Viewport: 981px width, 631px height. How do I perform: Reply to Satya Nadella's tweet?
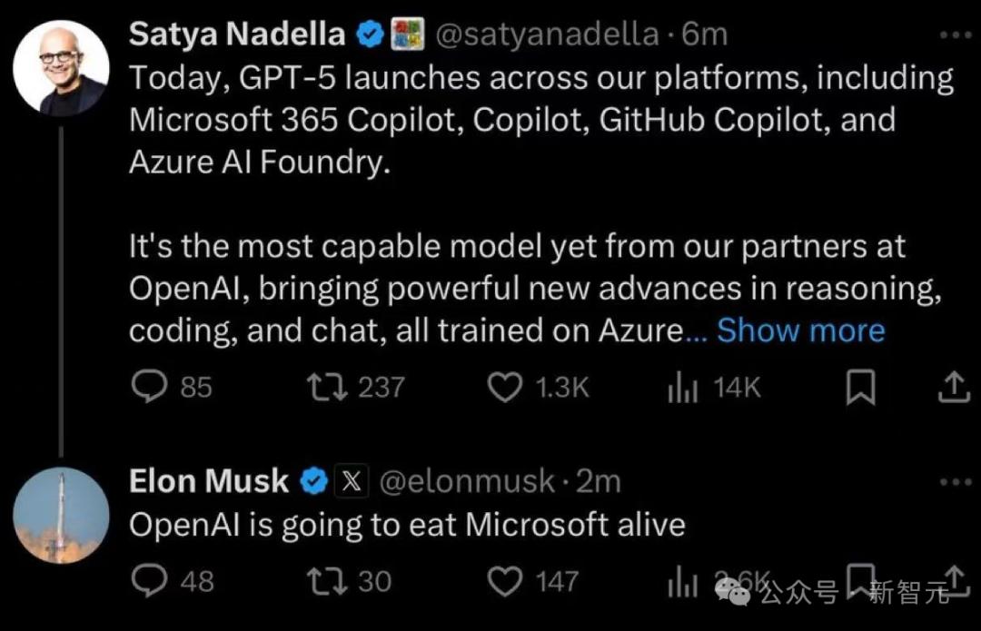click(146, 388)
